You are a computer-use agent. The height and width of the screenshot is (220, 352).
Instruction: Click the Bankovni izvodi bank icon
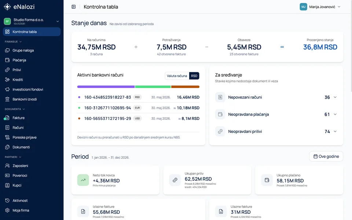coord(7,99)
